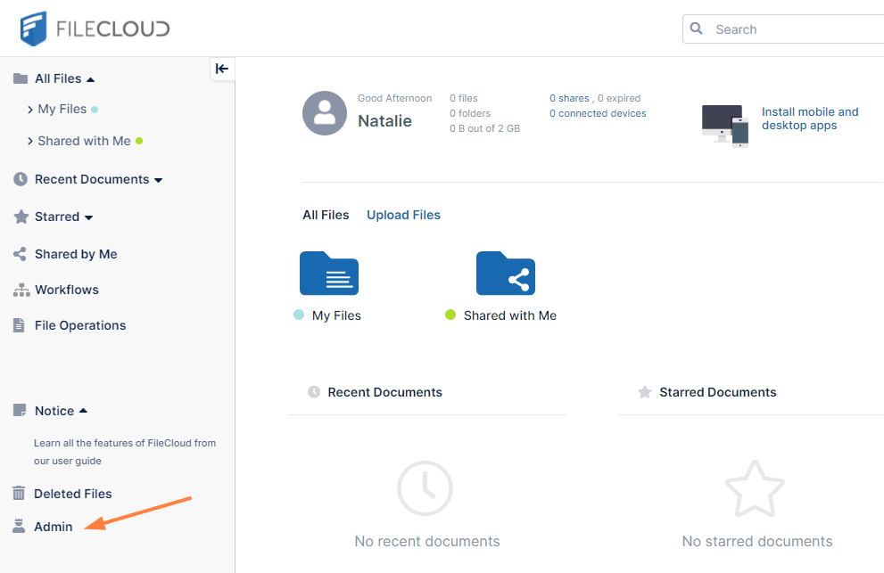Open the Admin portal in sidebar
Screen dimensions: 884x573
pos(53,527)
